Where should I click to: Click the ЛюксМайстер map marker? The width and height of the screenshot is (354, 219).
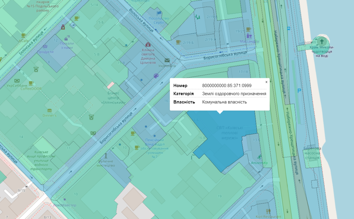(65, 199)
